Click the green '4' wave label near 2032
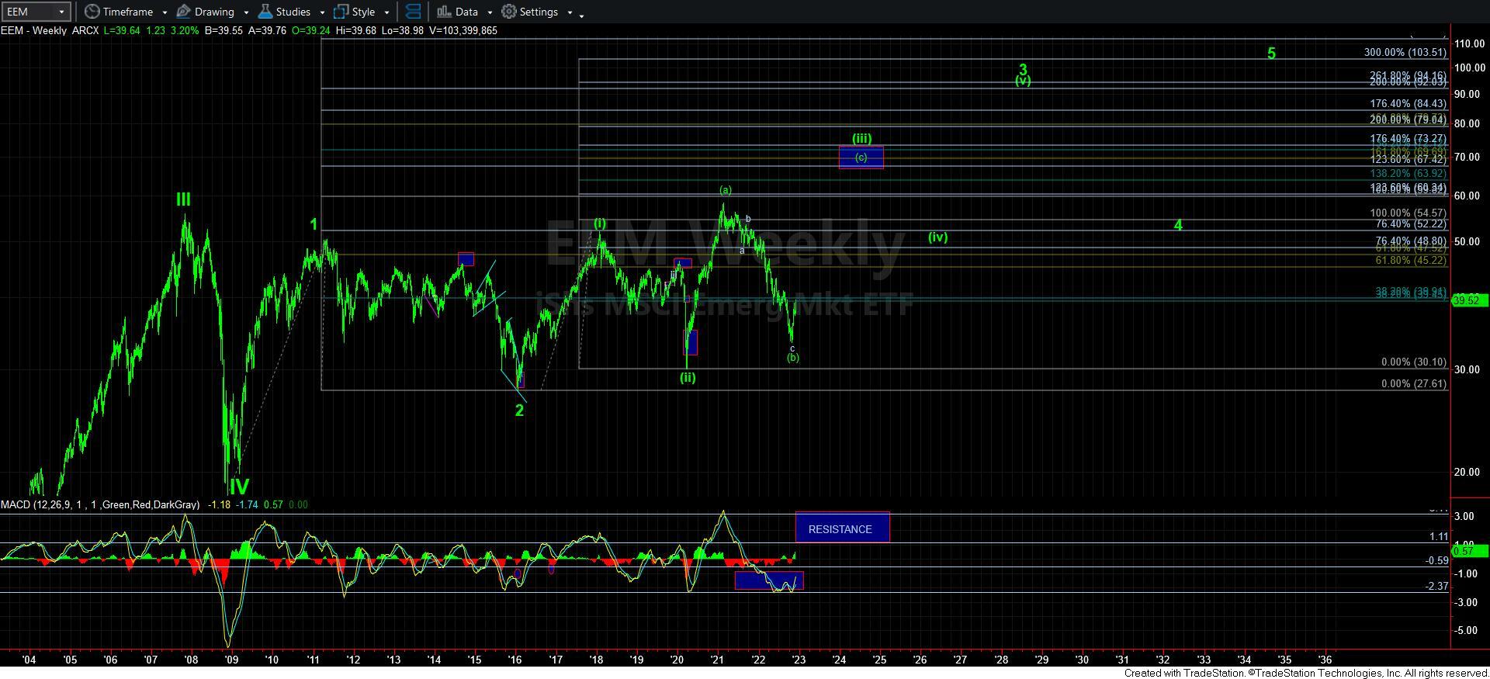Viewport: 1490px width, 679px height. tap(1178, 225)
